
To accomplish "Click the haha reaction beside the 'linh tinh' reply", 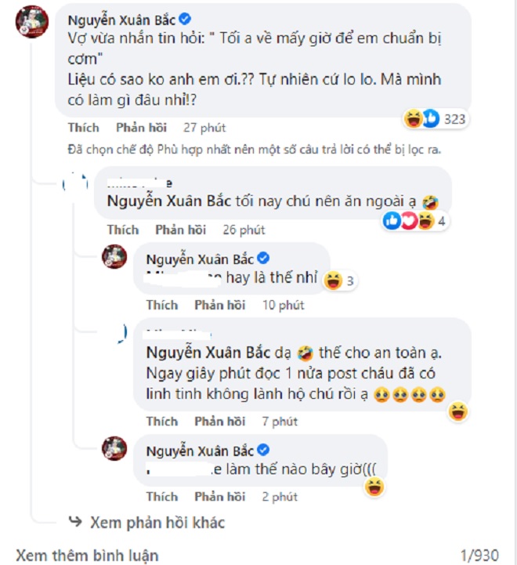I will 458,410.
